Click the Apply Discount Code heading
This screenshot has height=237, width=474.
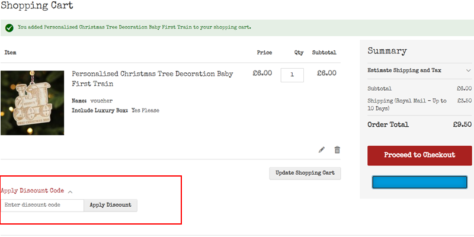(x=33, y=191)
